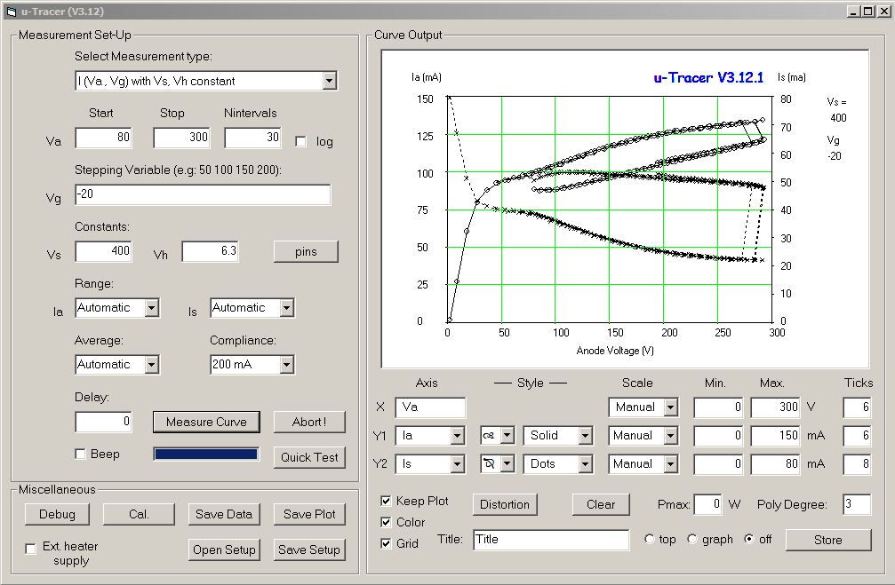The height and width of the screenshot is (585, 895).
Task: Open Y1 line style Solid dropdown
Action: [x=585, y=436]
